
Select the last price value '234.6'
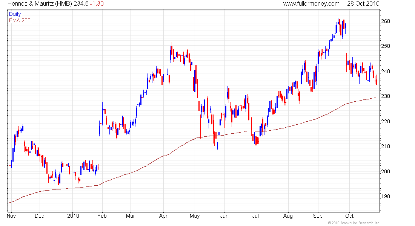pos(81,4)
